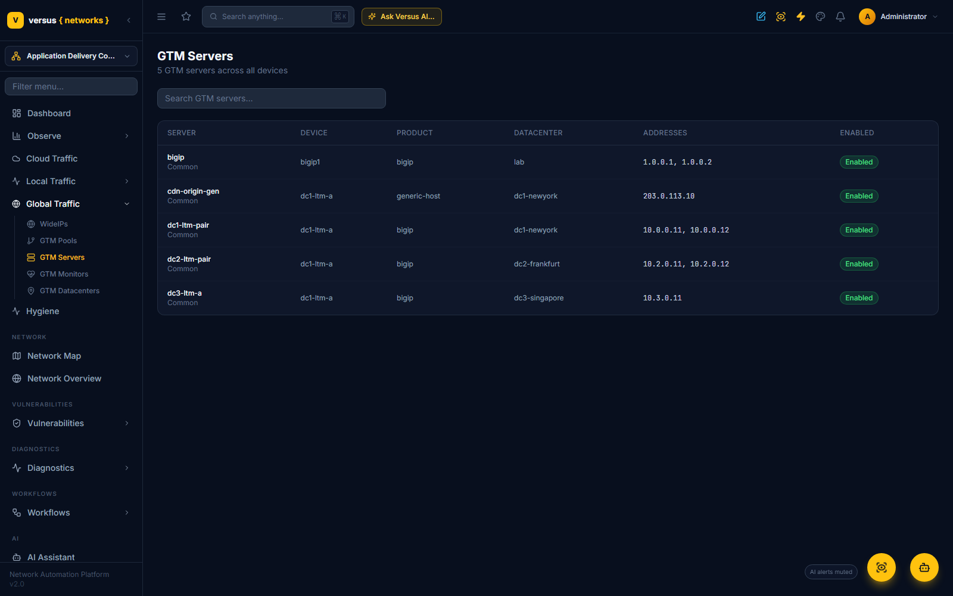Screen dimensions: 953x596
Task: Focus the Filter menu input
Action: click(71, 86)
